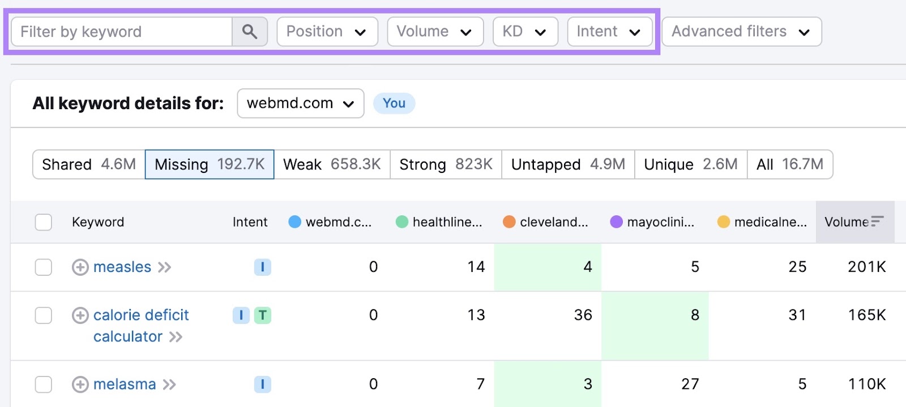Viewport: 906px width, 407px height.
Task: Select the Weak keywords tab
Action: (x=332, y=164)
